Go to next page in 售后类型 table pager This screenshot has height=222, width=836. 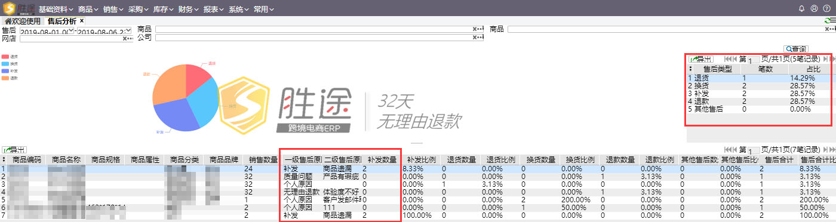coord(826,59)
